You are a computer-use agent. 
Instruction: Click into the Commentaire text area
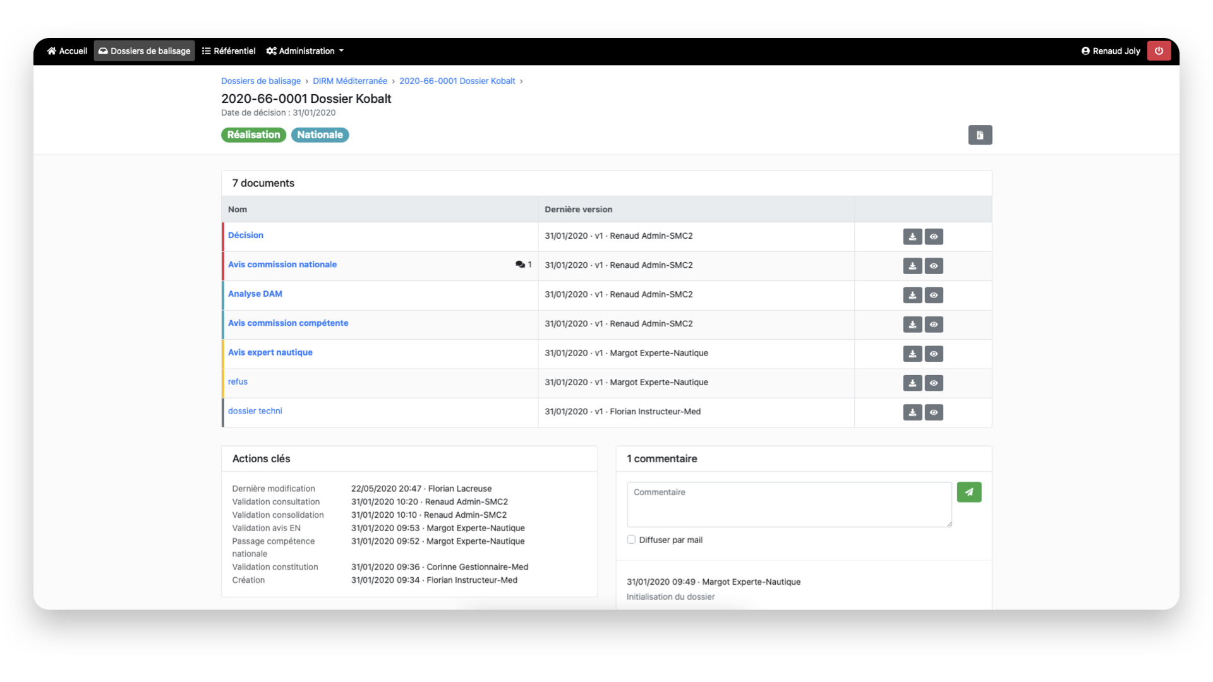click(788, 504)
